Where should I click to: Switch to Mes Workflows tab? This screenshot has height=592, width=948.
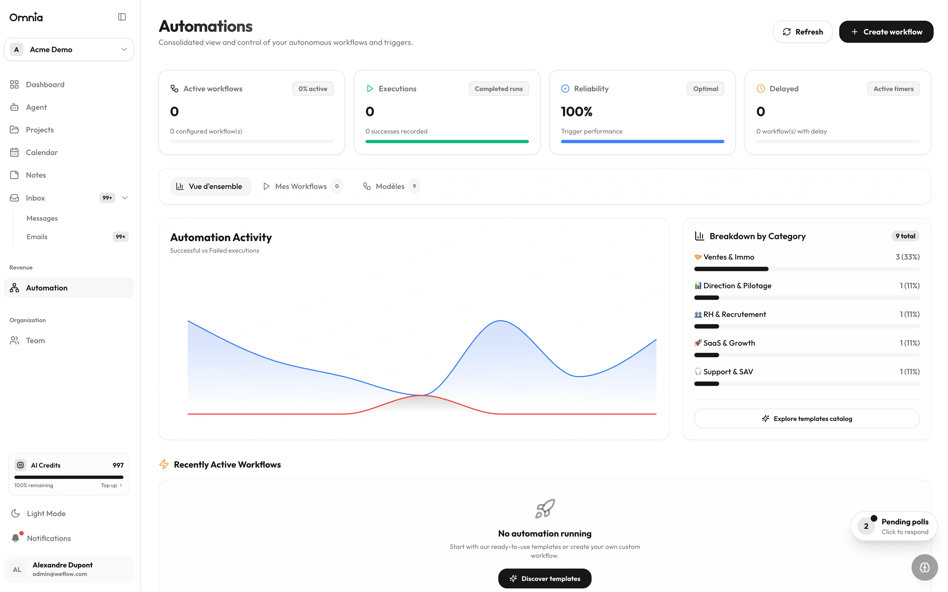tap(303, 186)
